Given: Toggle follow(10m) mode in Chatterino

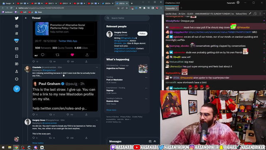Looking at the screenshot, I should [x=241, y=14].
